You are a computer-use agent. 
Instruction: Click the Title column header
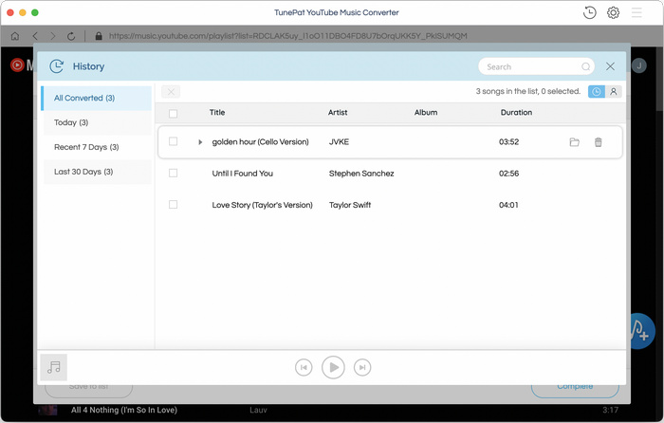point(217,113)
